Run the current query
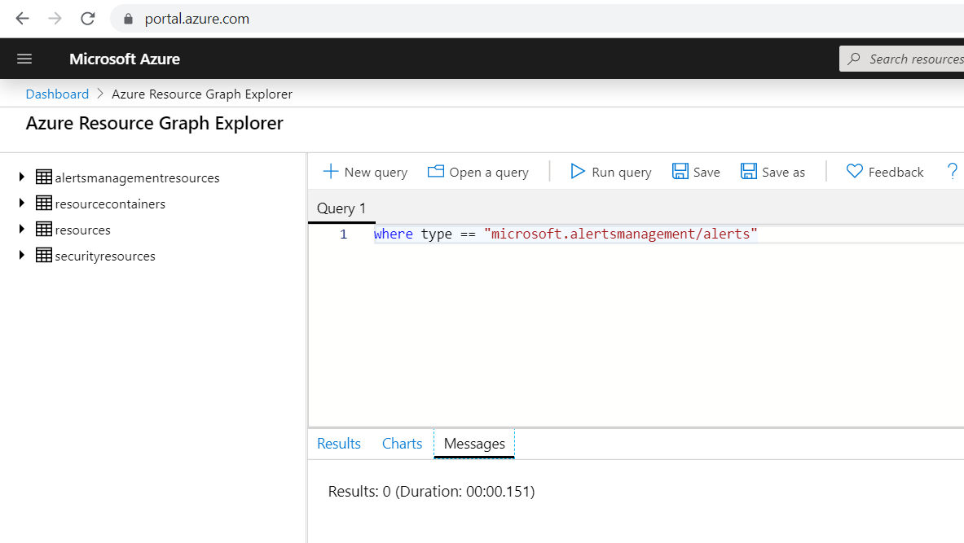 [x=610, y=172]
